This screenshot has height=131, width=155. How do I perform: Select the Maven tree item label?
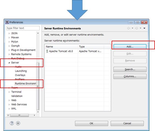point(15,37)
